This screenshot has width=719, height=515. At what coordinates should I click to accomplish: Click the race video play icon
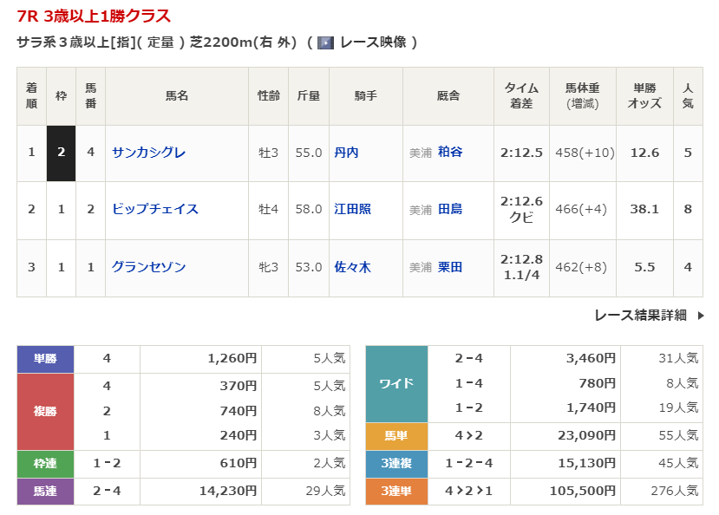point(325,42)
